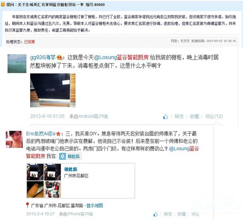Like the Eric依然Ai你o post with thumbs-up icon
Viewport: 243px width, 221px height.
156,214
